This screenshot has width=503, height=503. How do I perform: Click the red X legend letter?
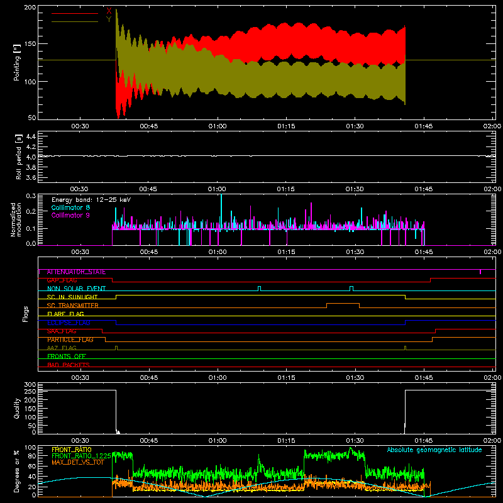tap(109, 11)
